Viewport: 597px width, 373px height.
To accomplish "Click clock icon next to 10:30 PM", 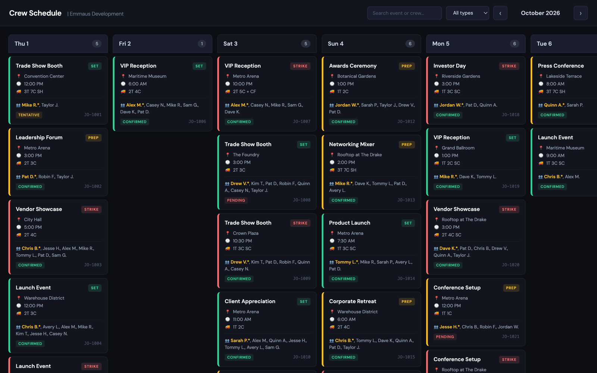I will (x=228, y=241).
